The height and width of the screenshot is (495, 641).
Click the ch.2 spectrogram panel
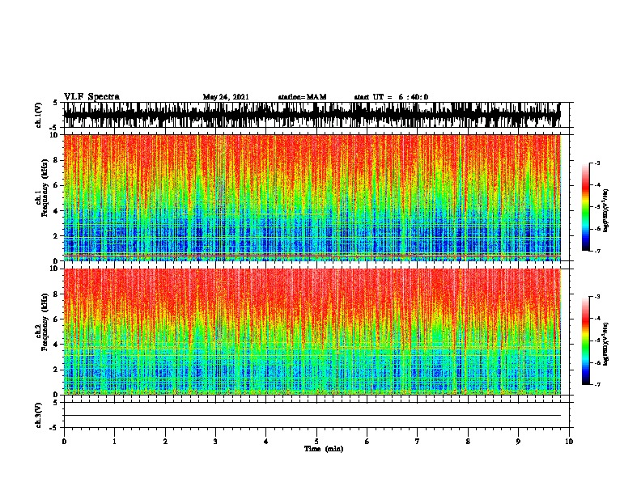[x=312, y=332]
